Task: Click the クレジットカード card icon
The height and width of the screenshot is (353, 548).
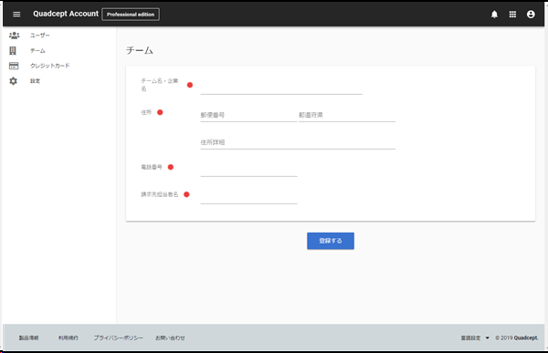Action: pos(14,66)
